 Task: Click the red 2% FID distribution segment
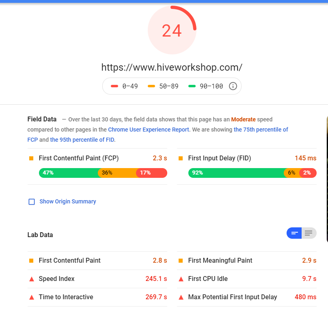(308, 173)
